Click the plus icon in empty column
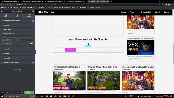Screen dimensions: 174x98 pyautogui.click(x=106, y=50)
